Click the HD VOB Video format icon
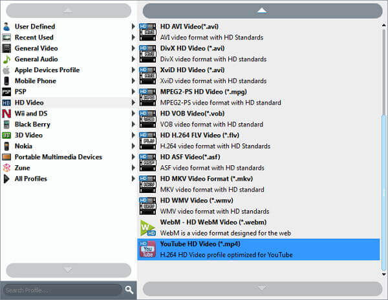This screenshot has width=388, height=300. tap(147, 119)
